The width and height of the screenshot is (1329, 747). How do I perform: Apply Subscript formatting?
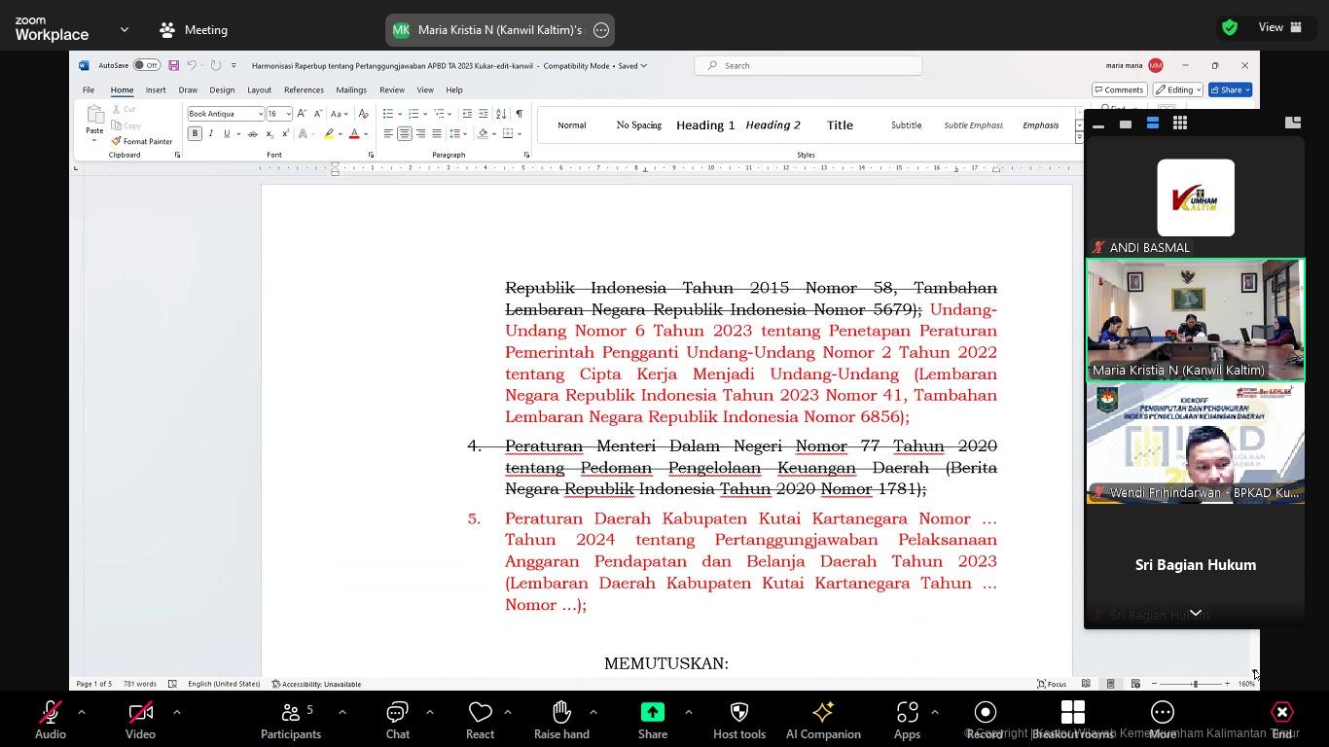coord(269,133)
